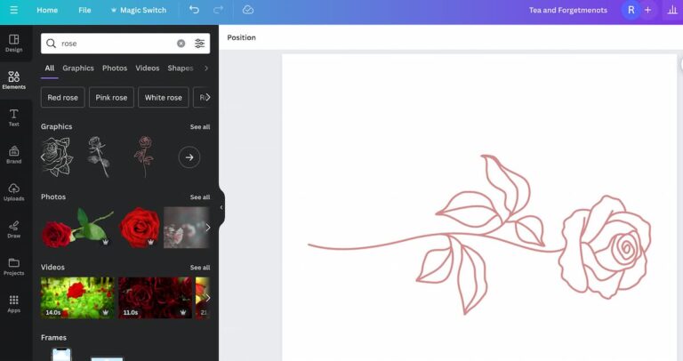The width and height of the screenshot is (683, 361).
Task: Select the Draw tool in sidebar
Action: pos(13,229)
